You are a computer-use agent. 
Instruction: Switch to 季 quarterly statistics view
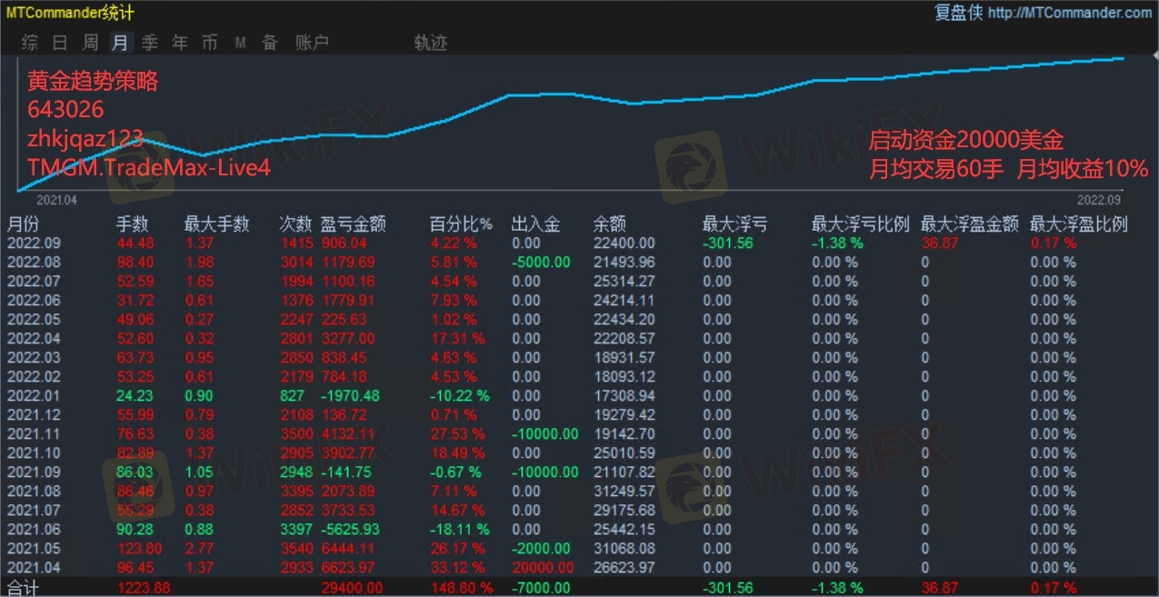coord(150,43)
